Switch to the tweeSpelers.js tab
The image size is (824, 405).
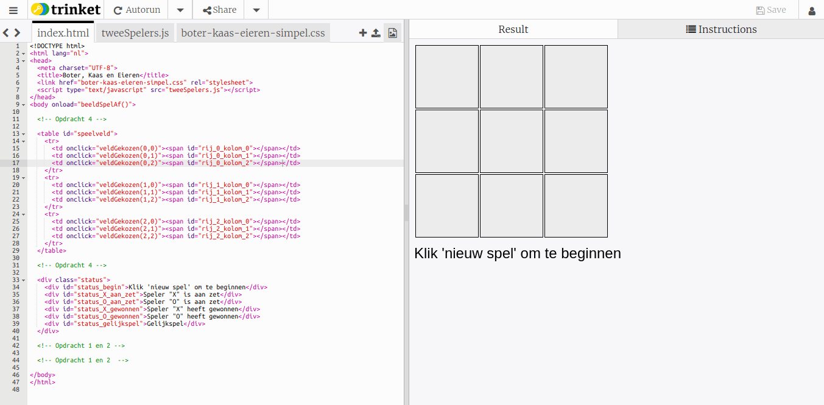pos(135,33)
